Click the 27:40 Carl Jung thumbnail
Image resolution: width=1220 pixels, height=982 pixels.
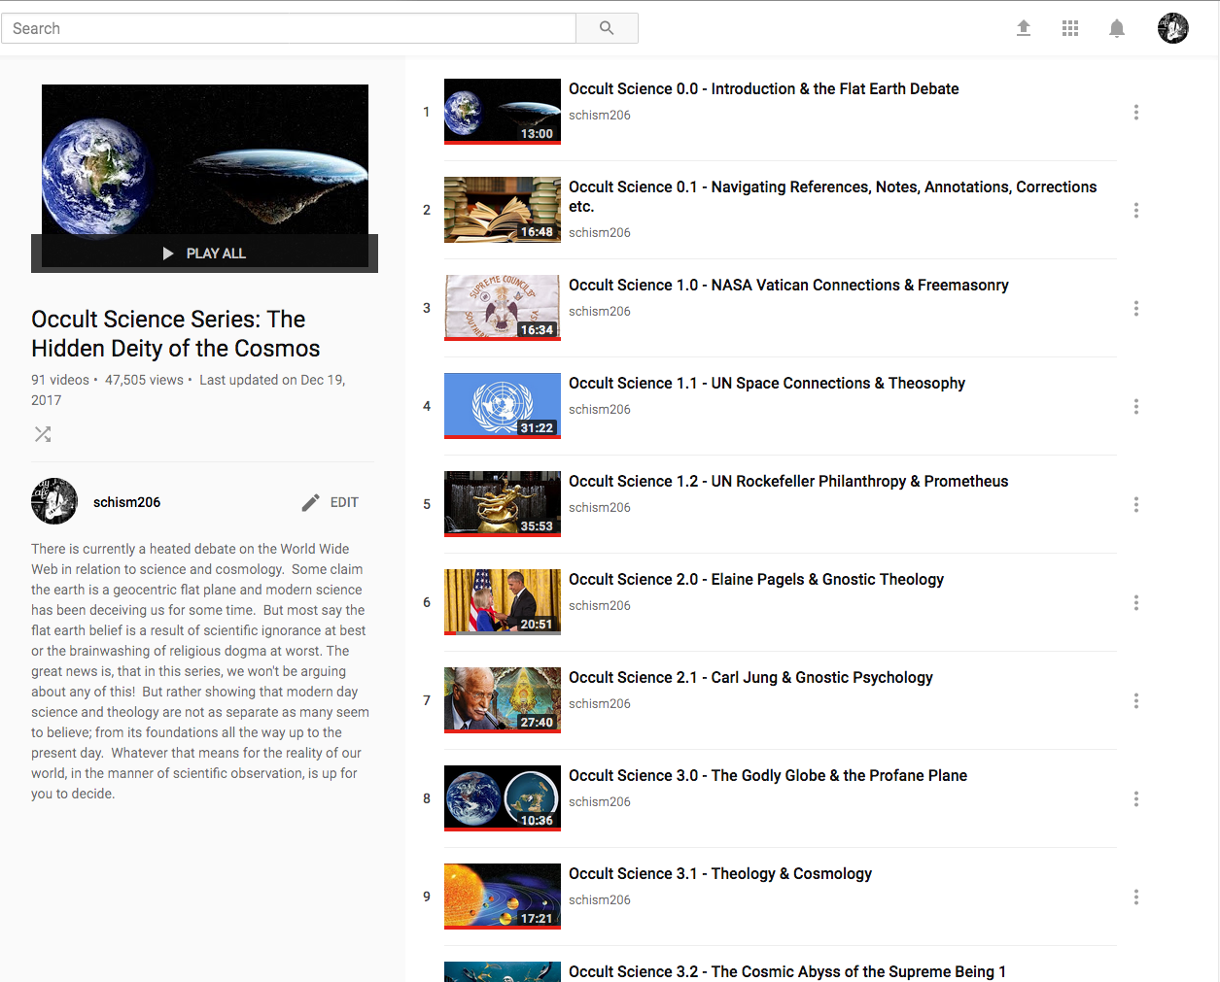[x=503, y=700]
